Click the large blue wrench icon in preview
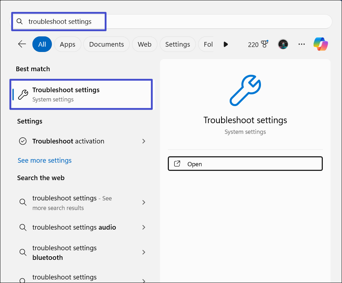The height and width of the screenshot is (283, 342). (245, 90)
